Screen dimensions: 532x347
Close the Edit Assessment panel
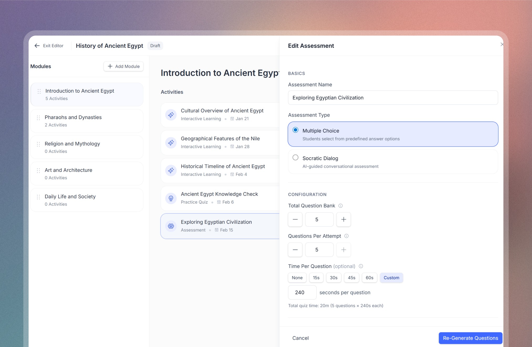[502, 44]
